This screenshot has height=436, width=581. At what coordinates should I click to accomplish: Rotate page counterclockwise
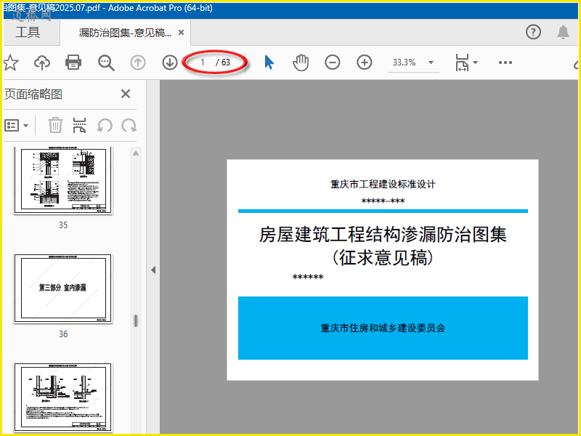(105, 125)
